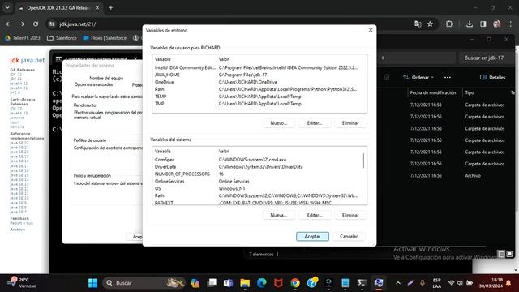Select OpenJDK JDK 21.0.2 GA Release tab
Image resolution: width=519 pixels, height=292 pixels.
tap(58, 8)
